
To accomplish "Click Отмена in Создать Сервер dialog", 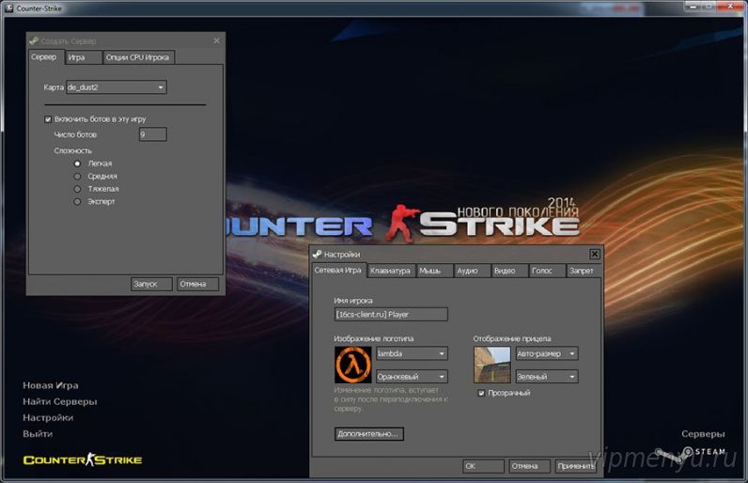I will (x=197, y=284).
